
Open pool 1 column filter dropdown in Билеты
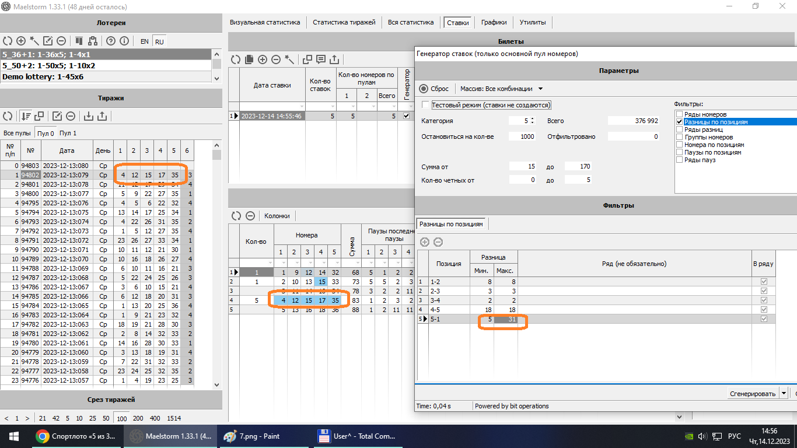point(353,106)
